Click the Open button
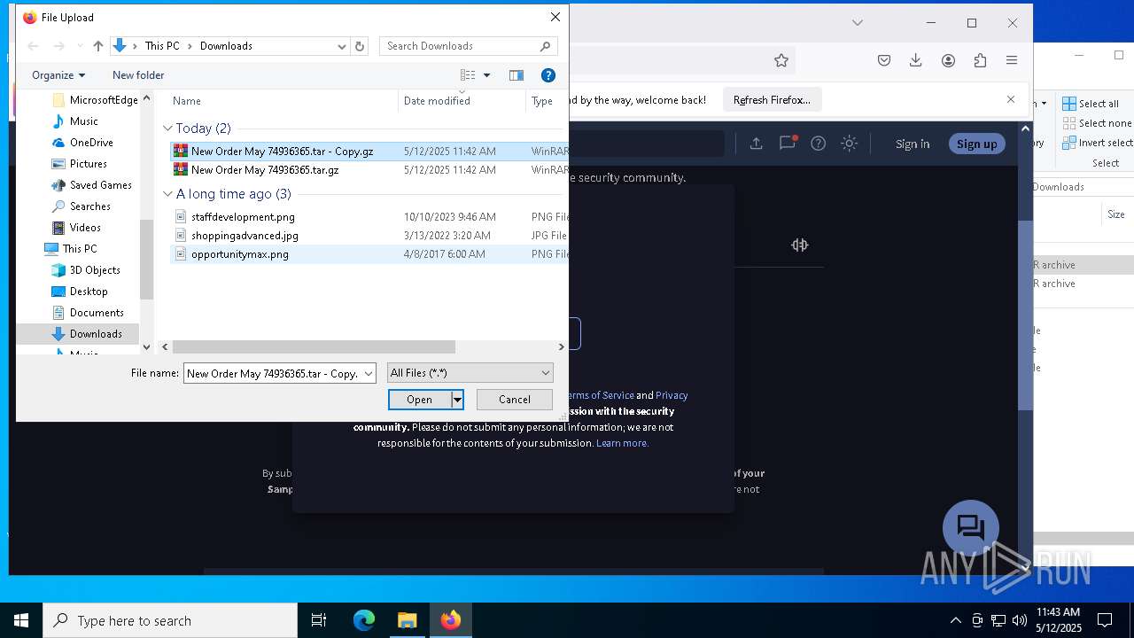 click(x=420, y=400)
